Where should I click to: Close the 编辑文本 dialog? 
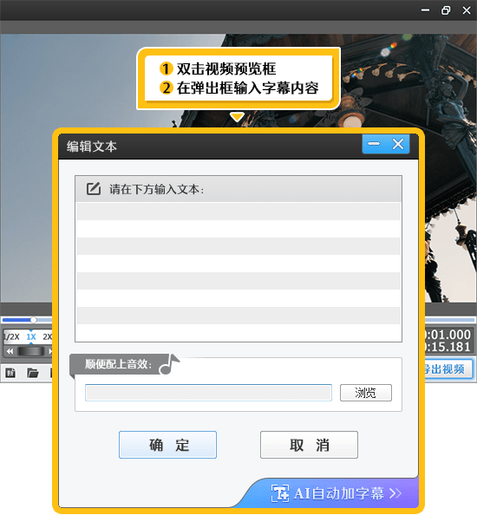tap(398, 144)
